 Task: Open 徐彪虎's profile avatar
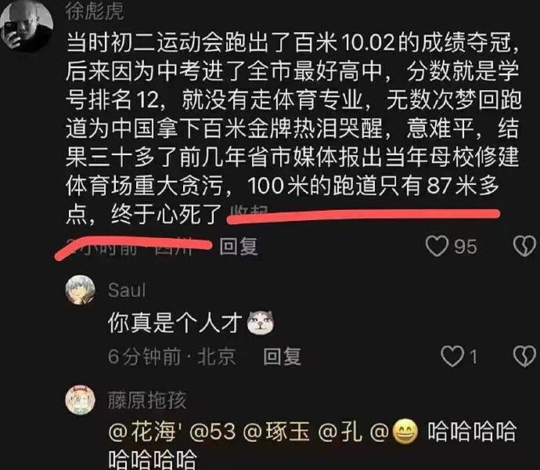click(26, 26)
